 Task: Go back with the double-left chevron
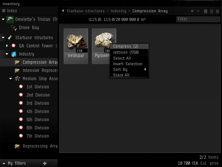click(192, 11)
